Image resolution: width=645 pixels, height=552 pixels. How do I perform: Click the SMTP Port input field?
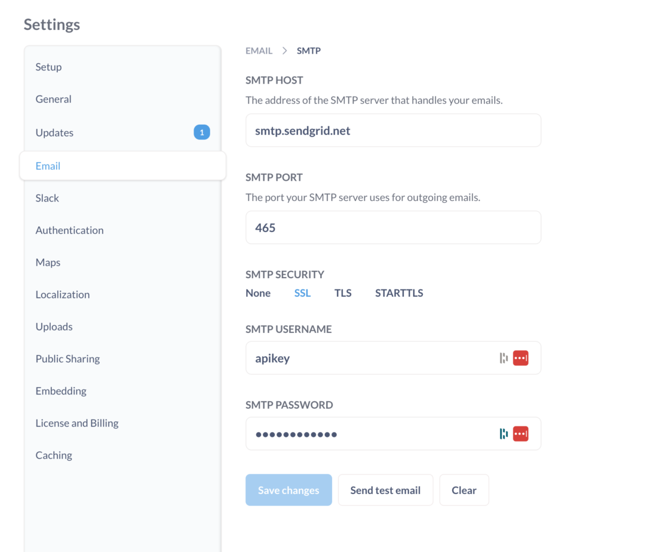pyautogui.click(x=393, y=227)
